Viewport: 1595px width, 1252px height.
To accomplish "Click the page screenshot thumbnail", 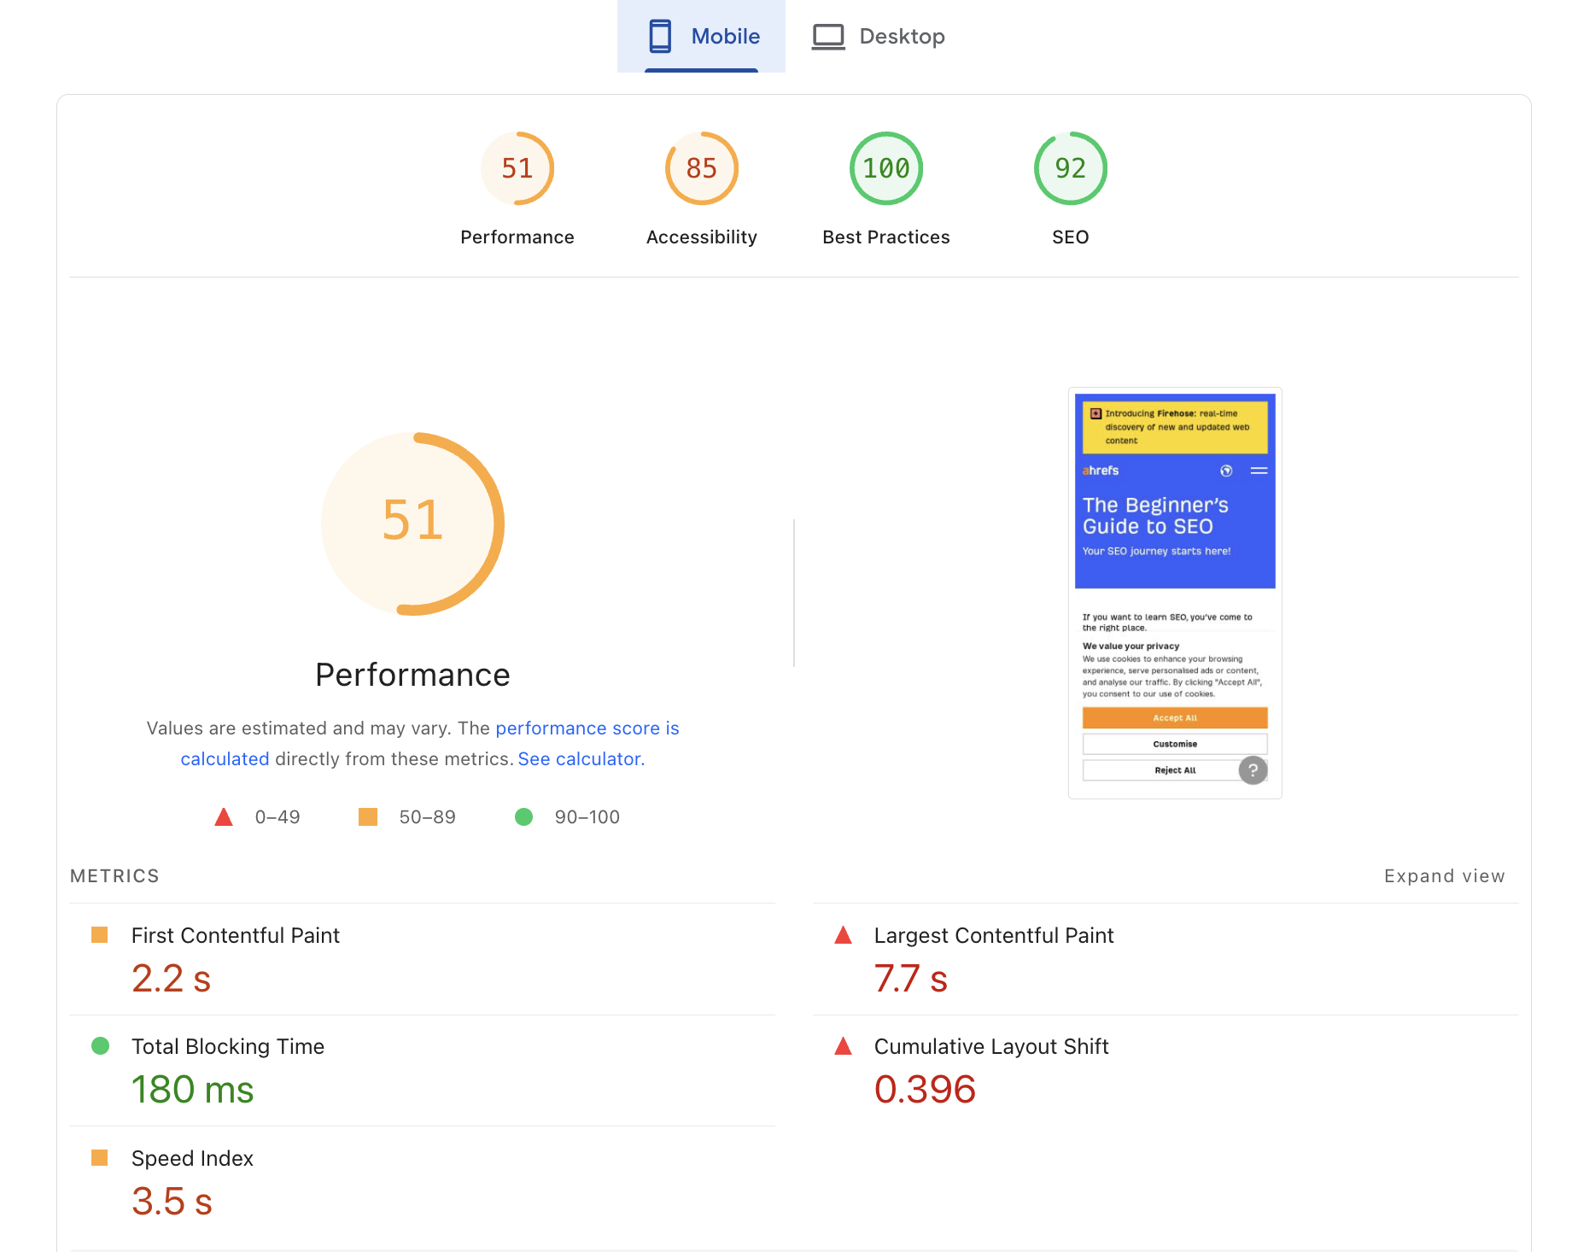I will click(1175, 594).
